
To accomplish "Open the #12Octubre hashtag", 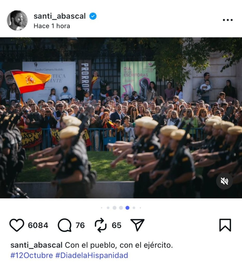I will pos(32,255).
